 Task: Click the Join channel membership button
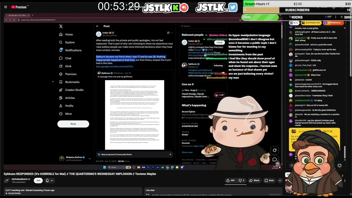tap(38, 180)
